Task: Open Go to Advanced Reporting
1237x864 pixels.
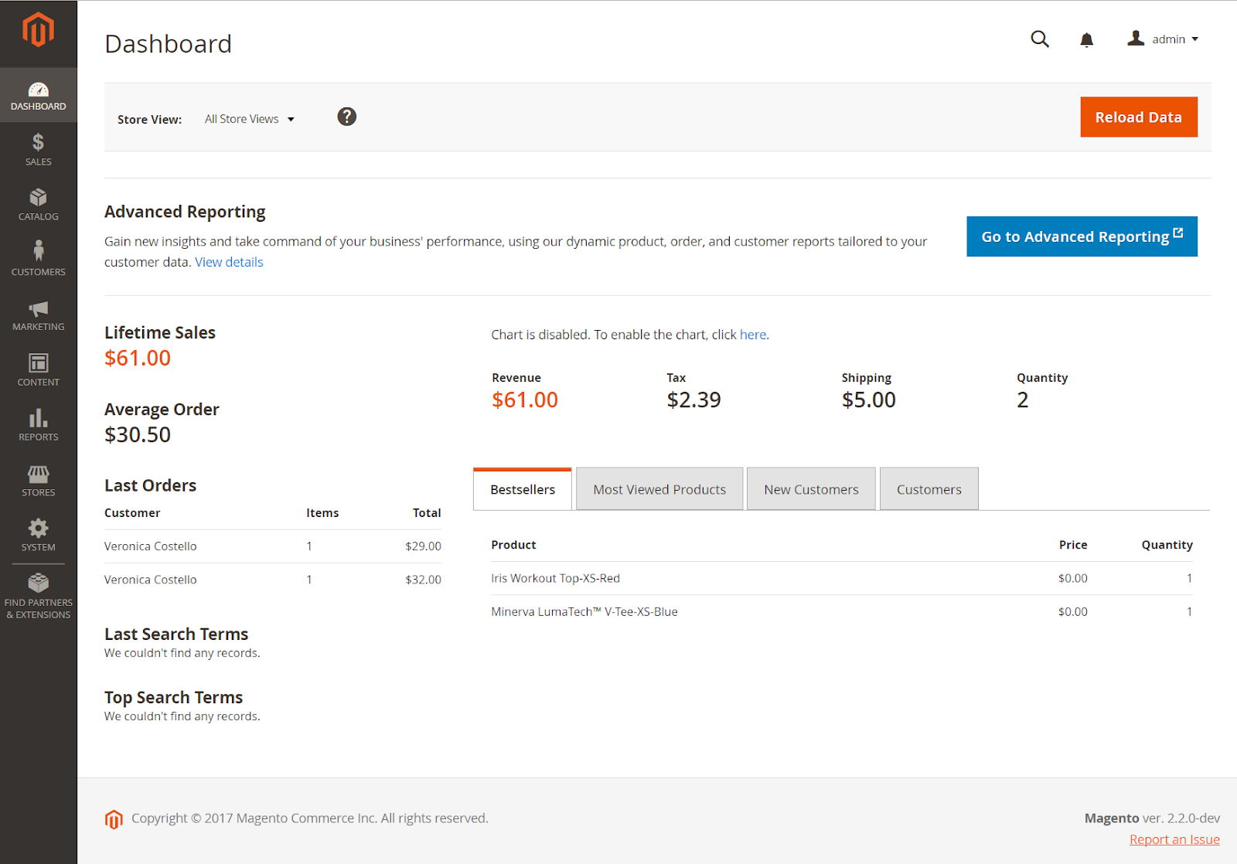Action: pos(1081,236)
